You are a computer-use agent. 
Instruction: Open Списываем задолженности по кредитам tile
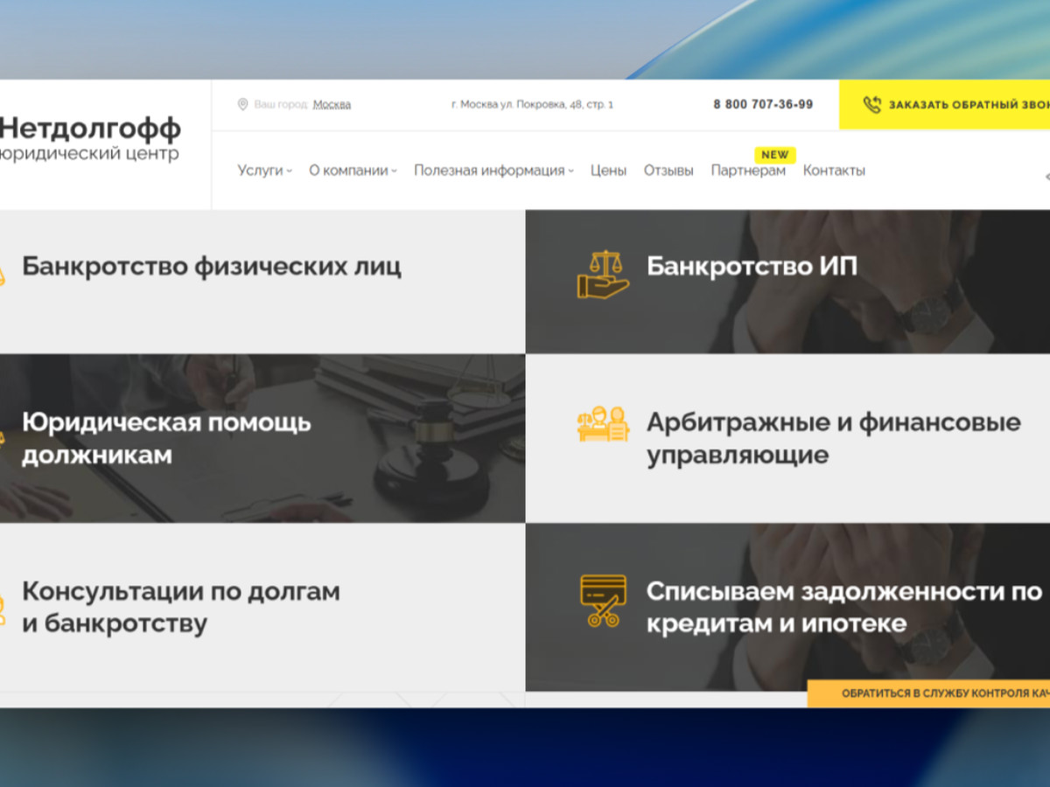(x=787, y=607)
